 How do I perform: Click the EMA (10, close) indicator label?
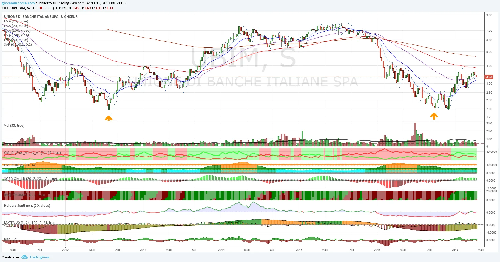[x=16, y=21]
